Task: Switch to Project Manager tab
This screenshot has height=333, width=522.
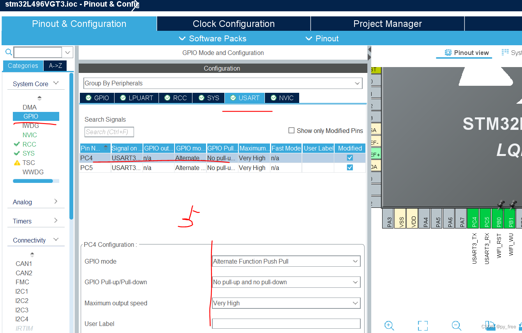Action: tap(388, 24)
